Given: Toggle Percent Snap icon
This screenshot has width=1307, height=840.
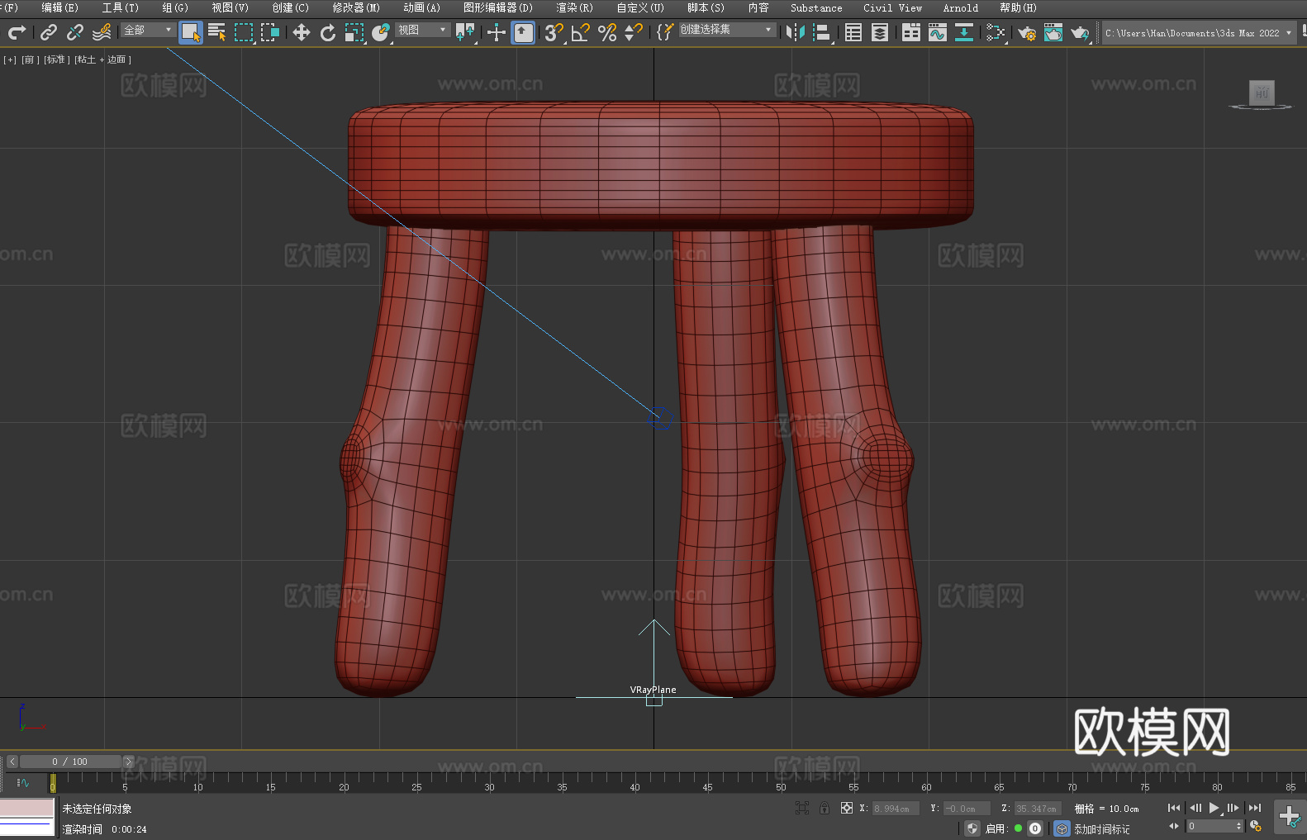Looking at the screenshot, I should tap(607, 32).
